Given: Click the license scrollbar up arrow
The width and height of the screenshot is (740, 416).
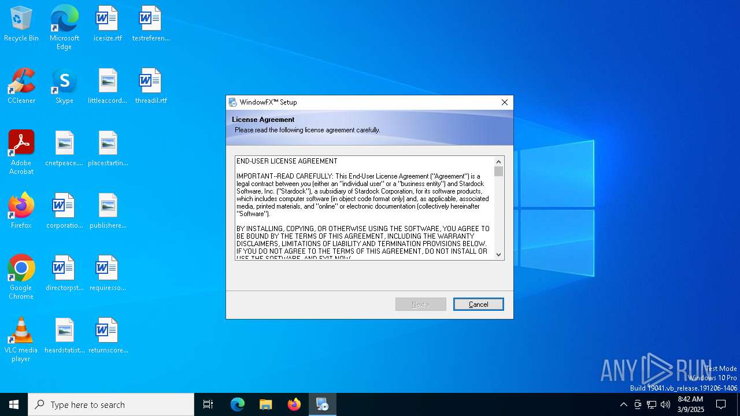Looking at the screenshot, I should pos(499,162).
